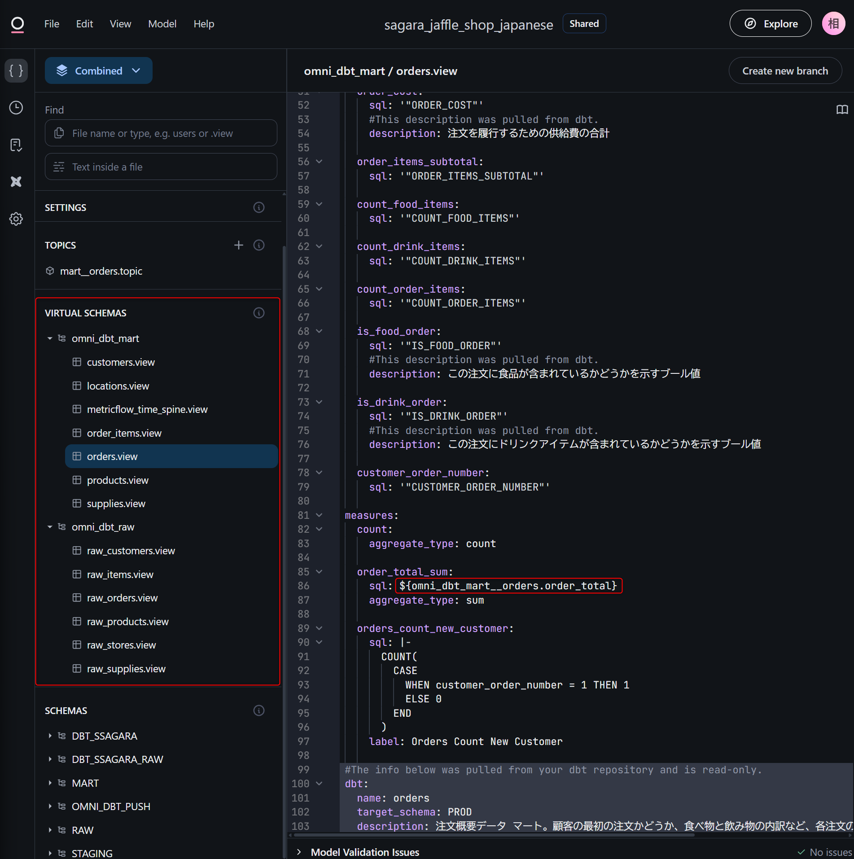The image size is (854, 859).
Task: Expand the Model Validation Issues panel
Action: (299, 852)
